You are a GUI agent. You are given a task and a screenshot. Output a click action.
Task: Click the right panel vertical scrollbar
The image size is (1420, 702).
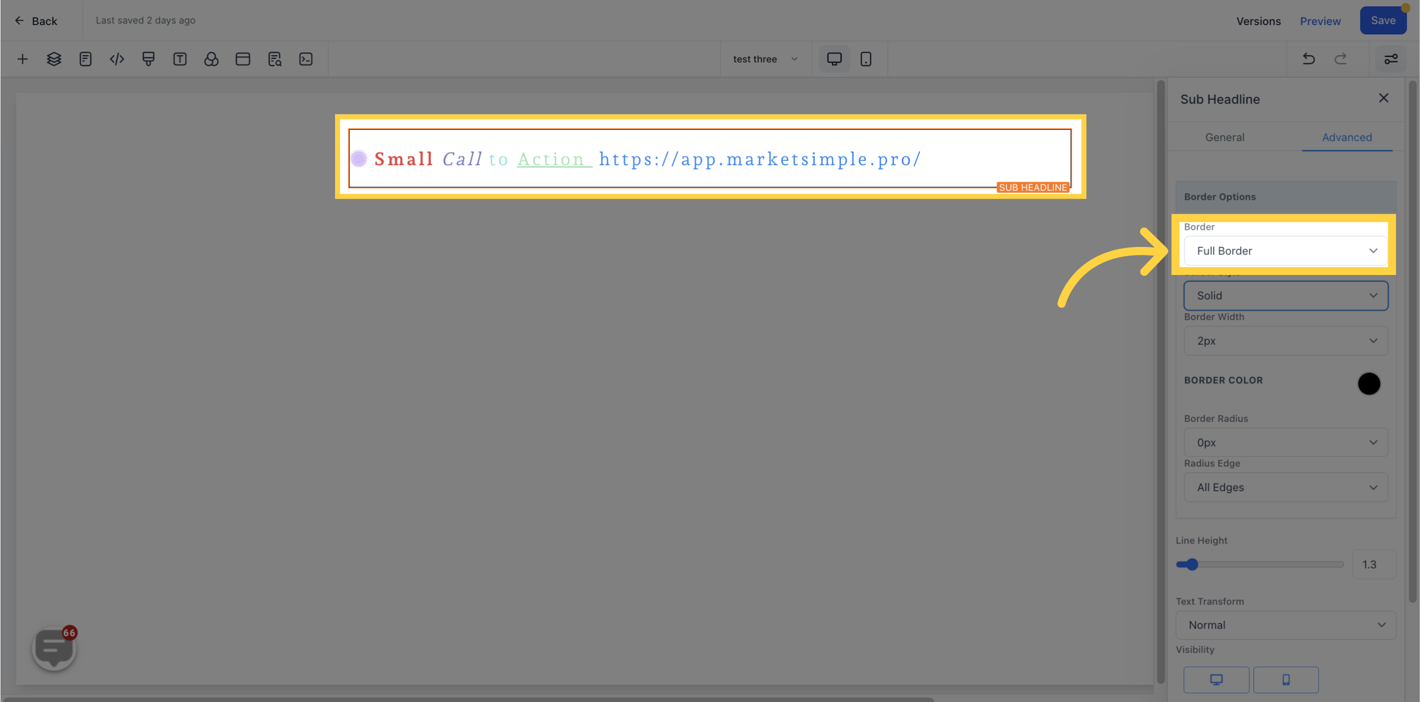click(x=1412, y=341)
